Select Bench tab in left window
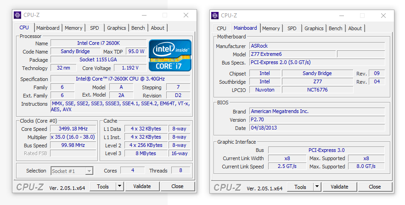Viewport: 405px width, 205px height. click(x=138, y=28)
